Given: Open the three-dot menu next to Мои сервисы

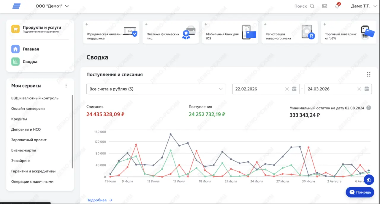Looking at the screenshot, I should (66, 85).
